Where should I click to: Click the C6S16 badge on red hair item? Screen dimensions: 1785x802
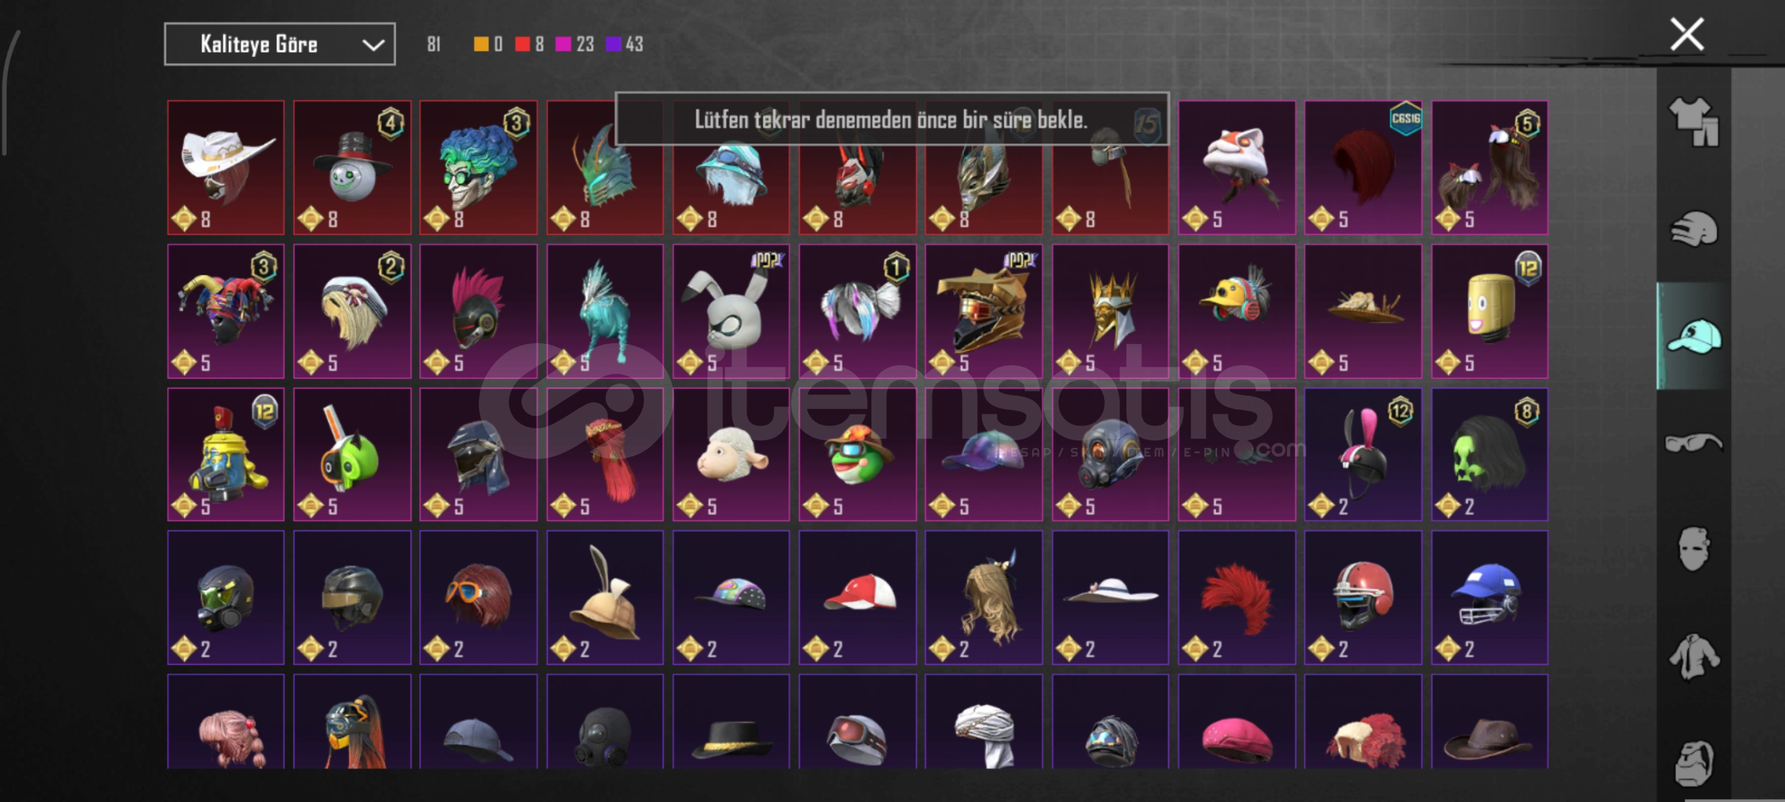[1405, 119]
